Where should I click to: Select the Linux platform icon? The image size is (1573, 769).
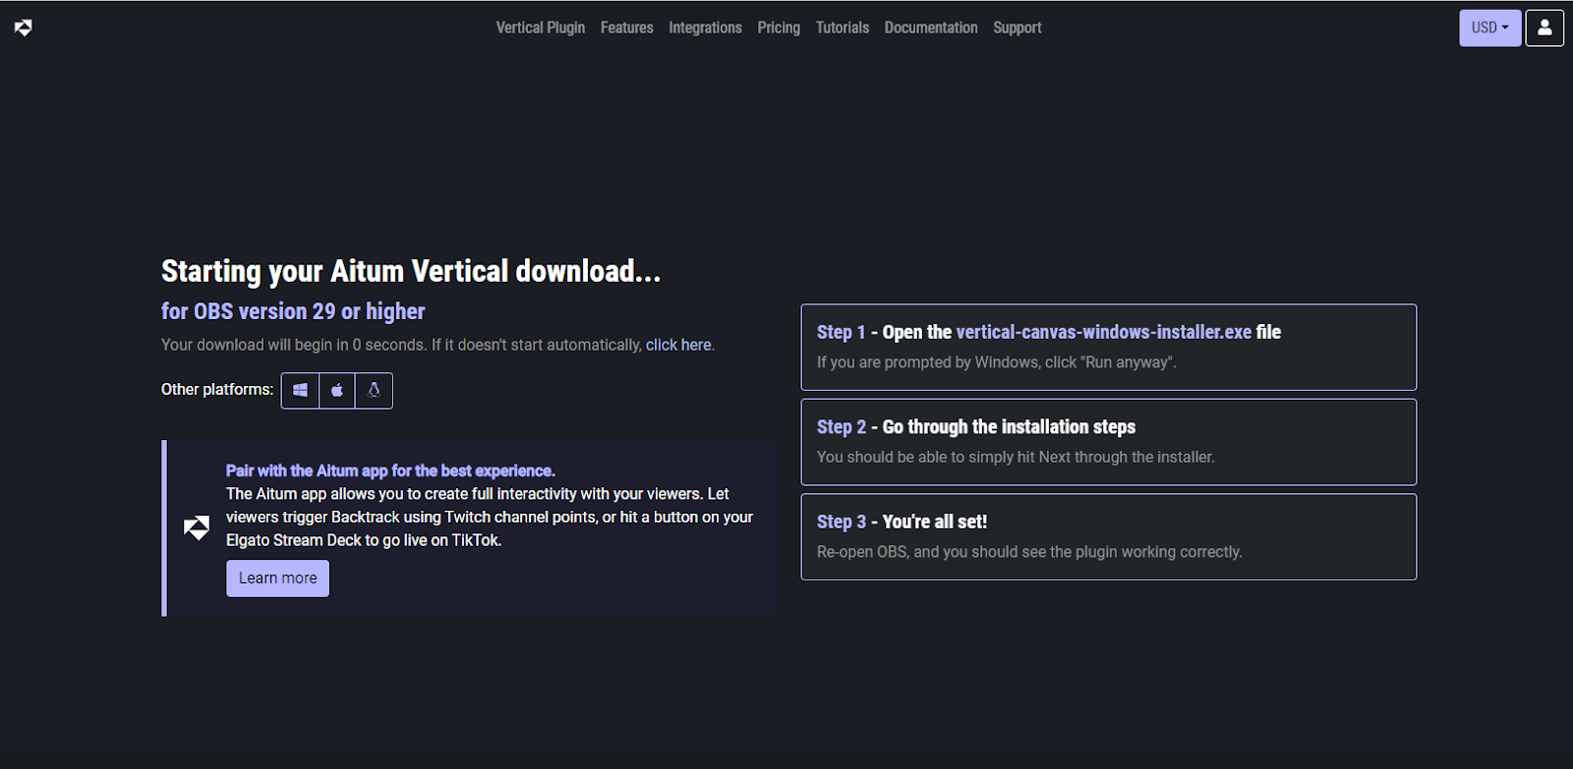tap(374, 391)
